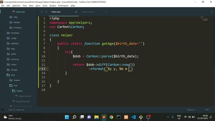Click the minimap preview in the editor
Viewport: 215px width, 121px height.
click(x=204, y=18)
